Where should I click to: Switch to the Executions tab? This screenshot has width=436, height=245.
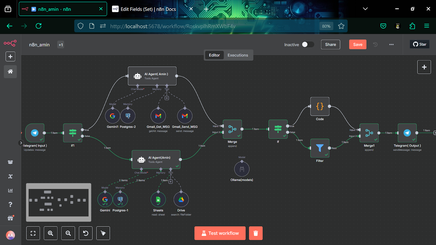(x=238, y=55)
